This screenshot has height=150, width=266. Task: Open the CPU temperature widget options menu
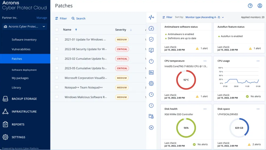pyautogui.click(x=205, y=61)
